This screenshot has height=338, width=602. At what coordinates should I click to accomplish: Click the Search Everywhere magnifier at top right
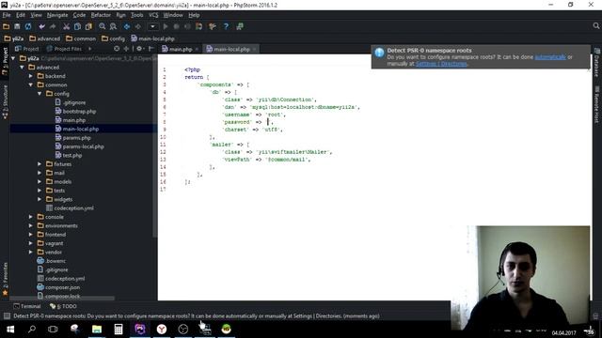click(595, 26)
